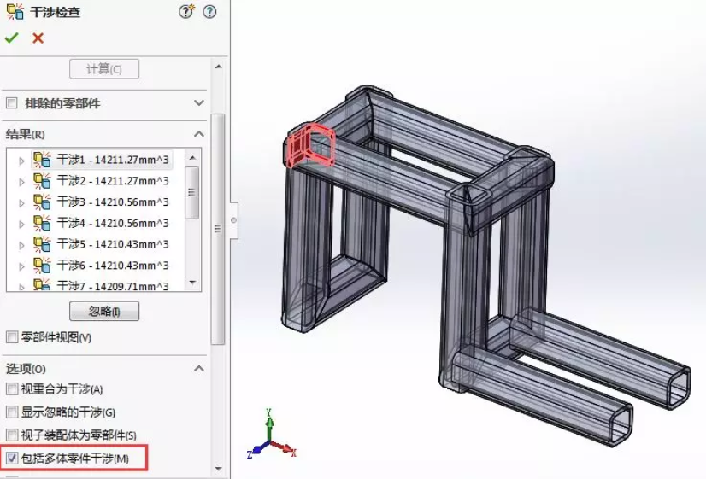This screenshot has width=706, height=479.
Task: Select result 干涉6 - 14210.43mm^3
Action: pos(113,266)
